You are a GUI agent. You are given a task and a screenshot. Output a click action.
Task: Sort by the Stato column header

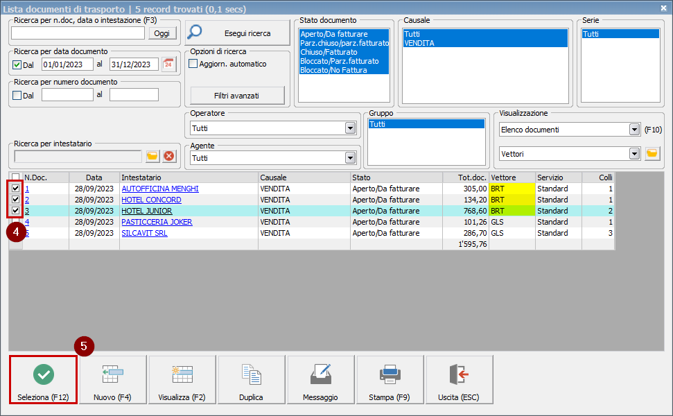(x=396, y=177)
